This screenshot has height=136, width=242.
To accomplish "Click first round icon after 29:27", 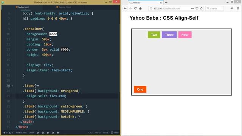I will click(38, 133).
